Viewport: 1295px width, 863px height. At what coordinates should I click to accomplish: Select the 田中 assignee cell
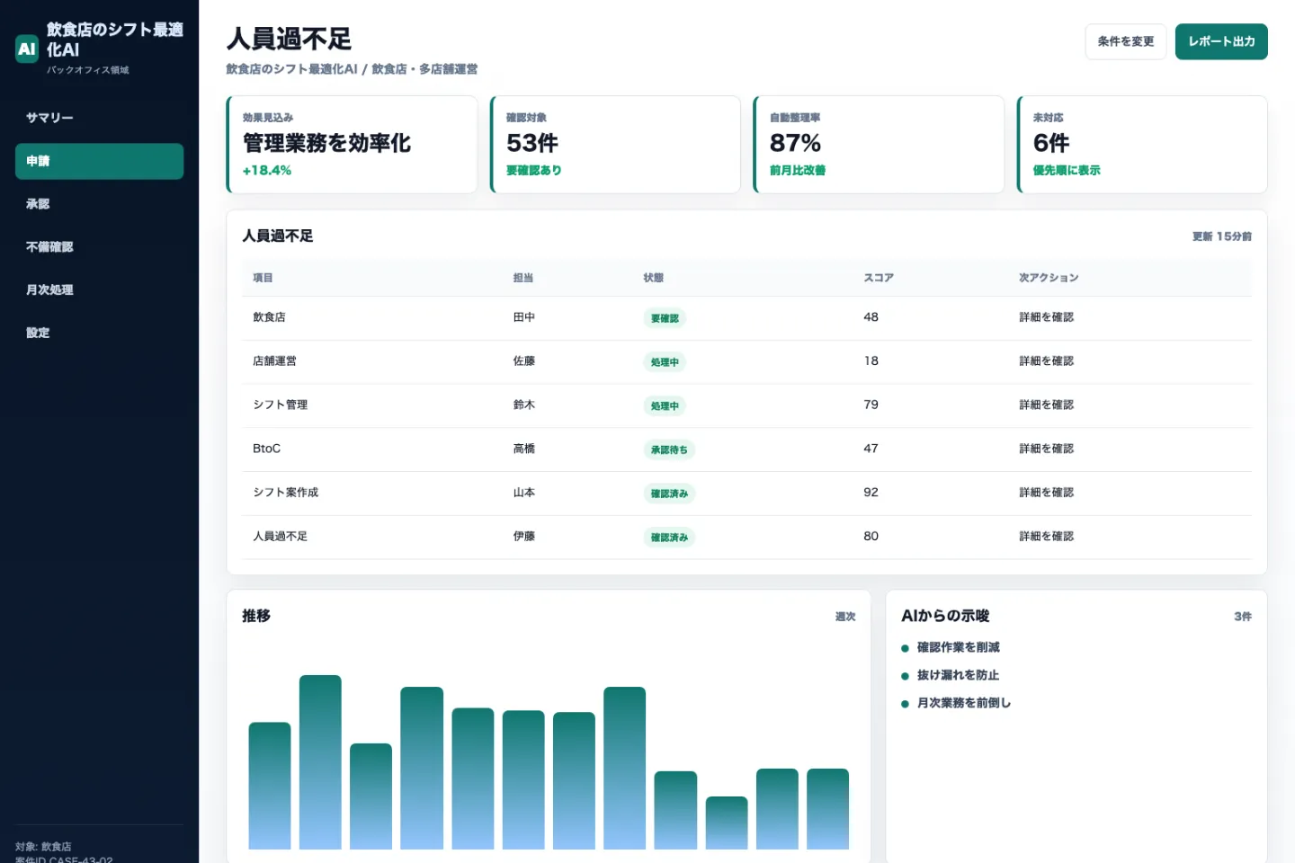524,317
